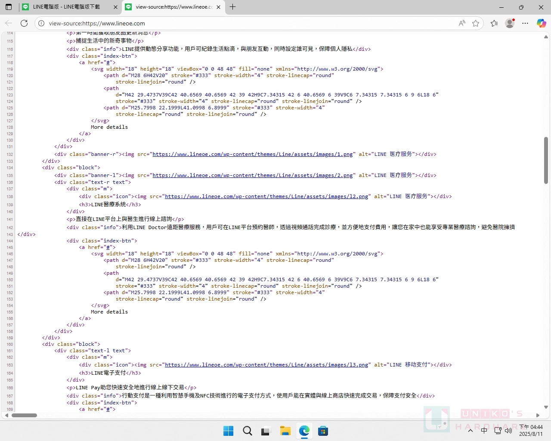Click line number 160 in the gutter
The width and height of the screenshot is (551, 441).
(x=9, y=345)
